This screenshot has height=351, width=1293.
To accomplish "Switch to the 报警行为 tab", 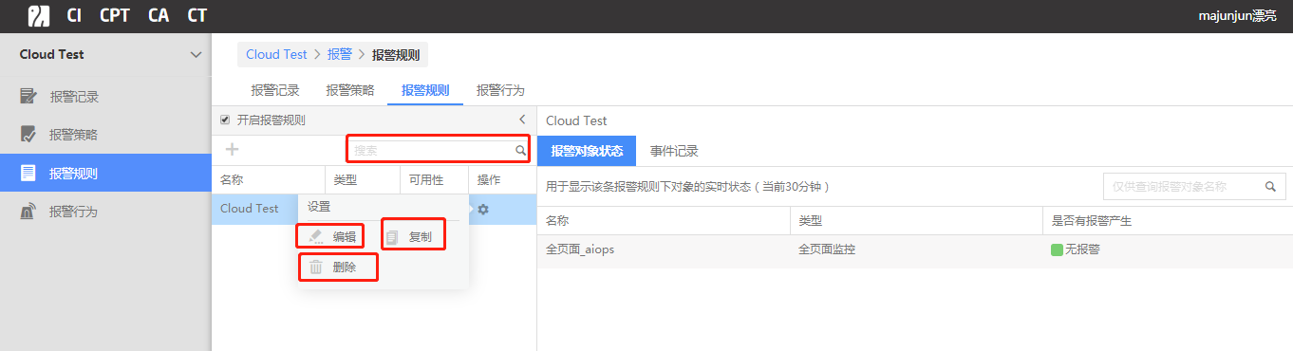I will (500, 90).
